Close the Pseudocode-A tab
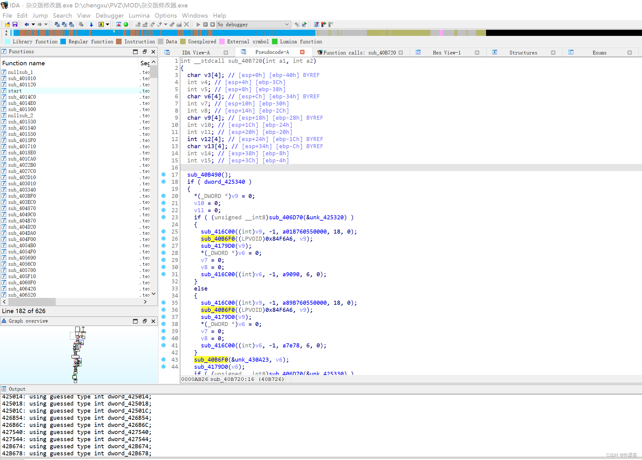The width and height of the screenshot is (642, 460). tap(302, 52)
